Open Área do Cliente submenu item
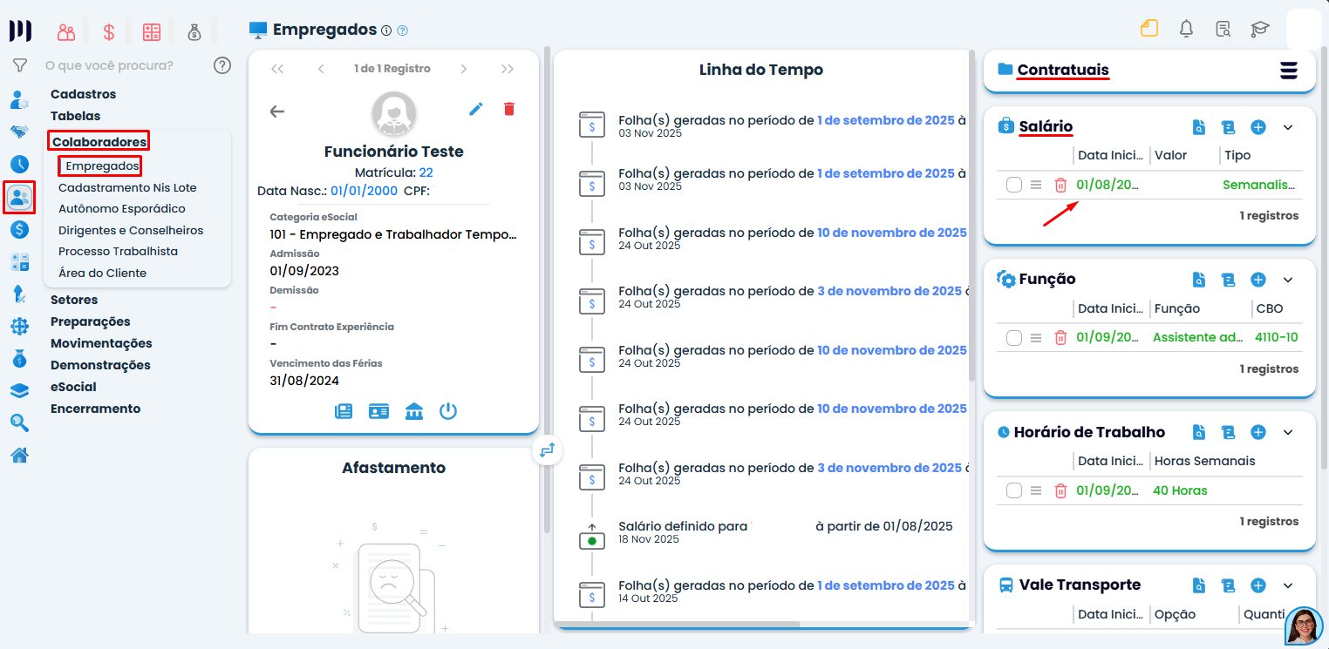The width and height of the screenshot is (1329, 649). pyautogui.click(x=102, y=273)
